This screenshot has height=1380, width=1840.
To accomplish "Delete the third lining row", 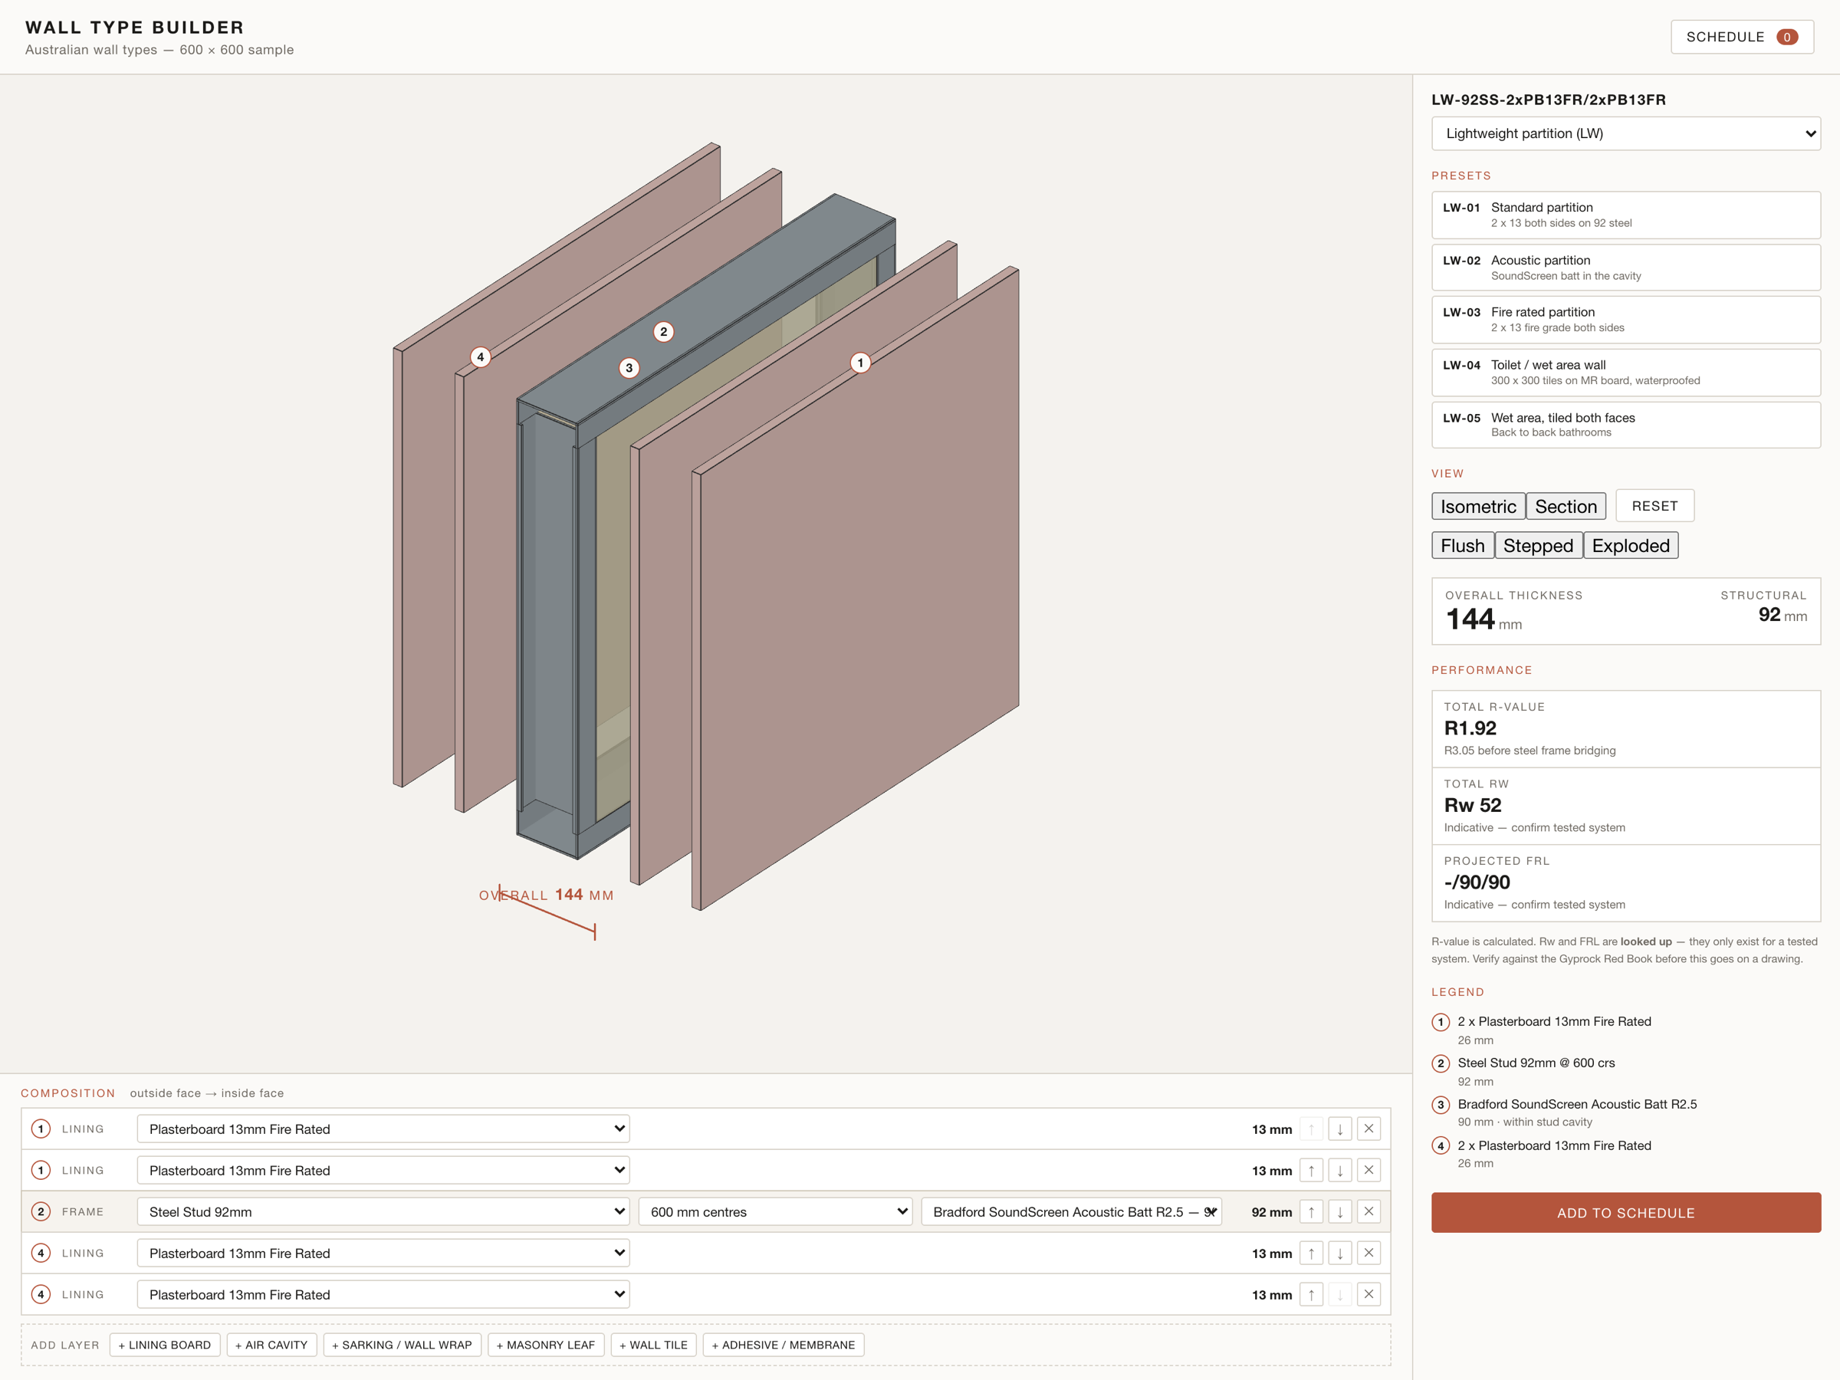I will point(1368,1253).
